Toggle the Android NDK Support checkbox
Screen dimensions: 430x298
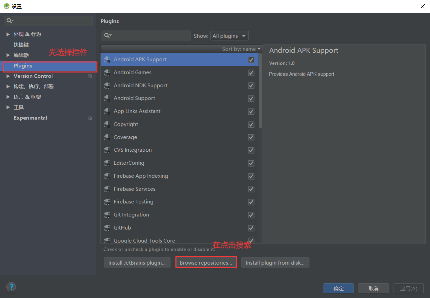tap(251, 86)
